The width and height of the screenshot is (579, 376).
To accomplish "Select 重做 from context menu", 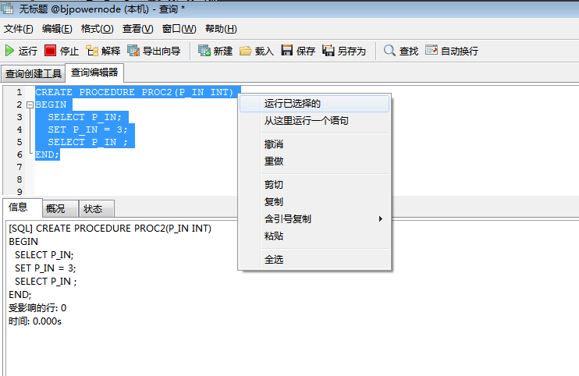I will click(314, 161).
